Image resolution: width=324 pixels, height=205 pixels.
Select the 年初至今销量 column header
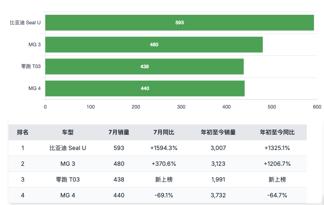point(218,132)
